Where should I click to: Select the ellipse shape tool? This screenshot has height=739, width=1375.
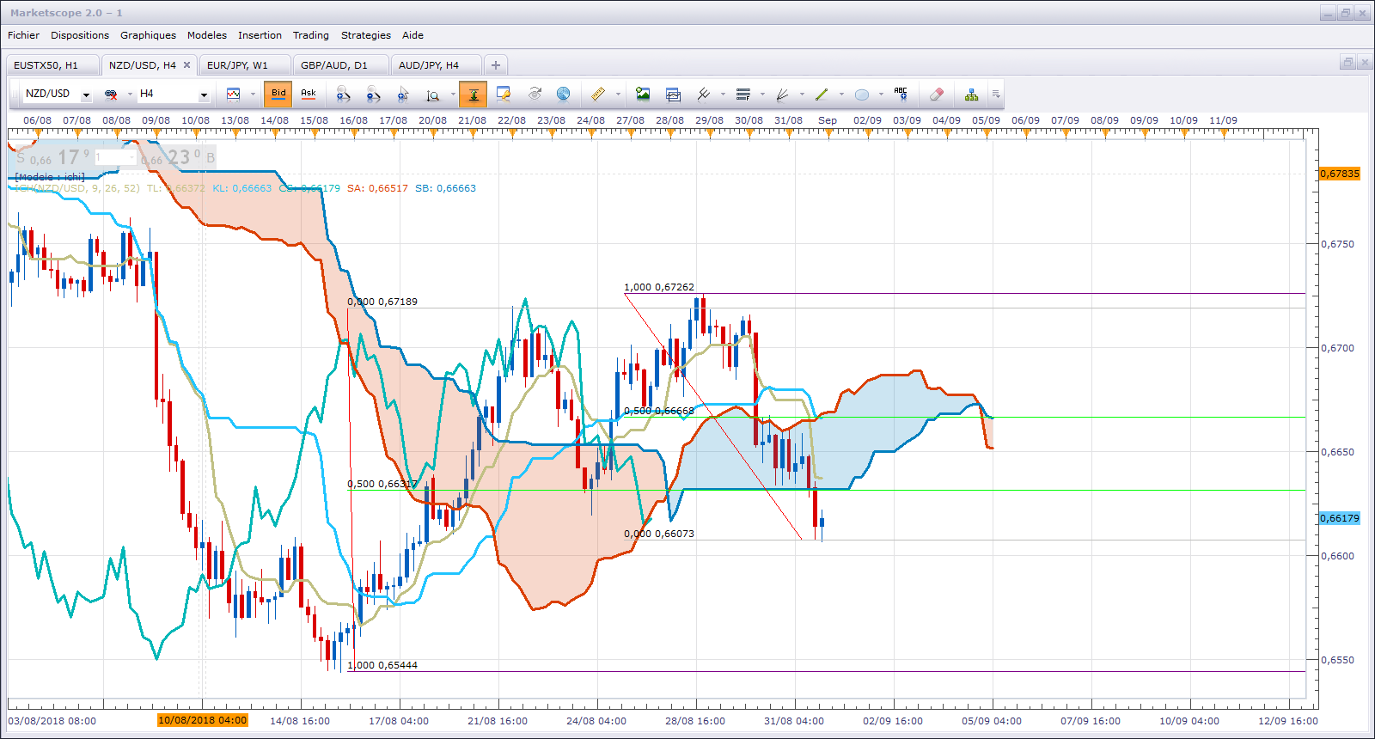coord(862,95)
